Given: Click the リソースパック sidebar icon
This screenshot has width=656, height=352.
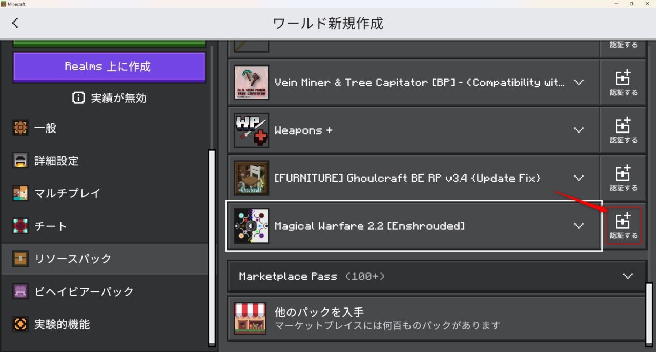Looking at the screenshot, I should (x=19, y=258).
